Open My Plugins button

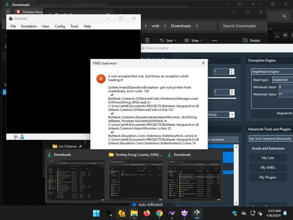coord(268,177)
